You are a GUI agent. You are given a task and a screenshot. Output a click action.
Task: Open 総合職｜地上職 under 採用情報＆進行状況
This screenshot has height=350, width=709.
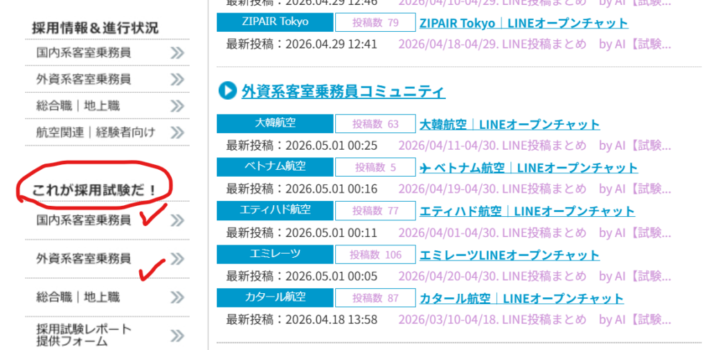click(78, 106)
